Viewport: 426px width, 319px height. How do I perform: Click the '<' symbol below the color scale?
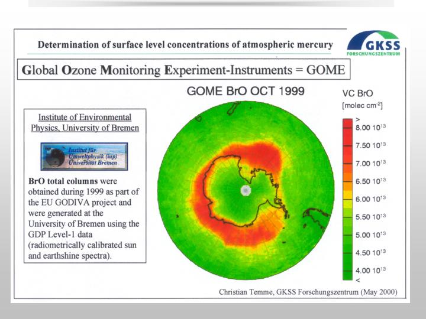(x=358, y=280)
